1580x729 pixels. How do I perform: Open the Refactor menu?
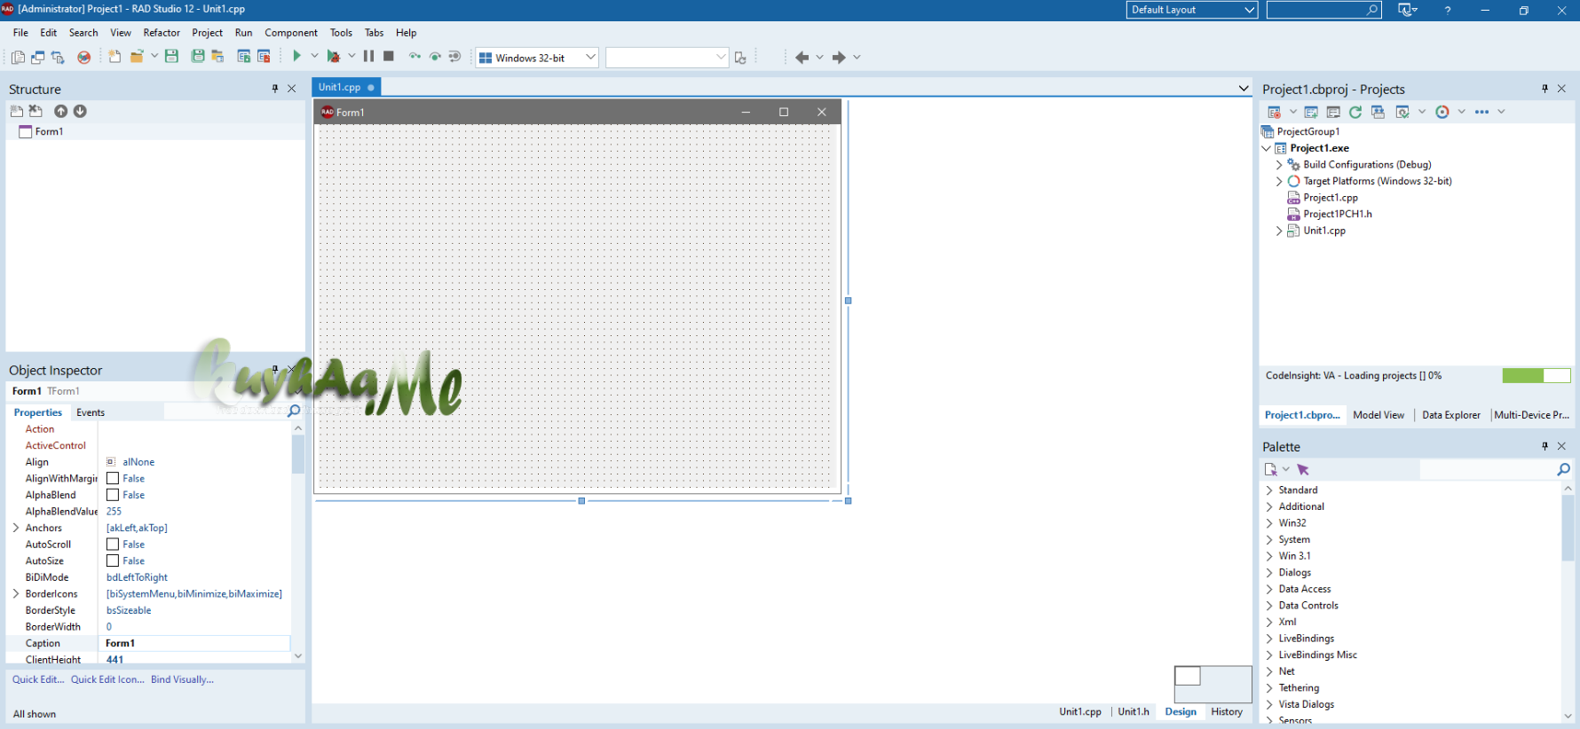(x=162, y=33)
